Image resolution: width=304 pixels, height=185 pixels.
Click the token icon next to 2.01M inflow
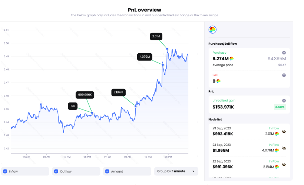[277, 134]
